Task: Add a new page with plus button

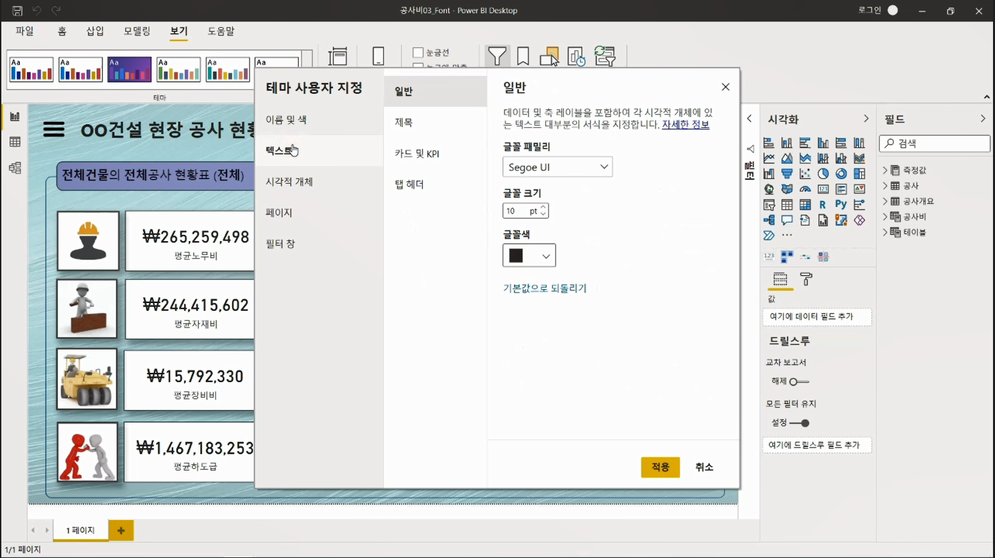Action: (120, 530)
